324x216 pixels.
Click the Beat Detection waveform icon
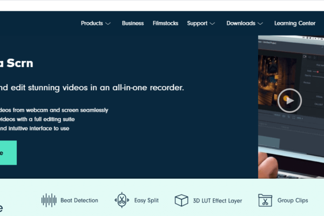(x=49, y=200)
